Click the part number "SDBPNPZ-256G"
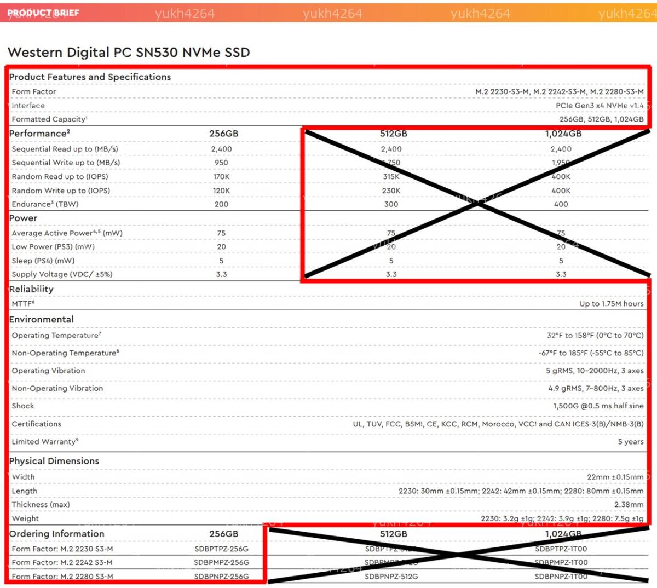Screen dimensions: 657x588 (x=222, y=577)
